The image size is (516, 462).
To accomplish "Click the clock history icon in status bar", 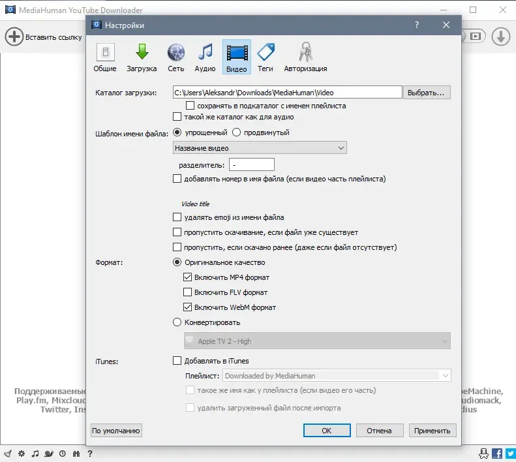I will tap(63, 454).
